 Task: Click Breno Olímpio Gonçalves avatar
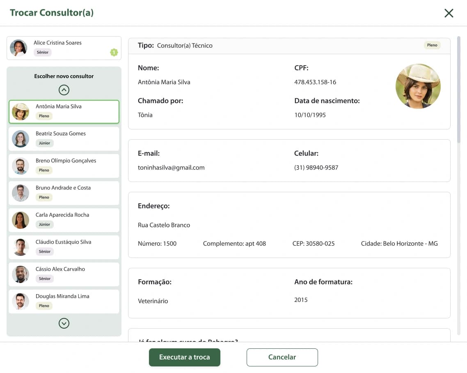pyautogui.click(x=21, y=166)
